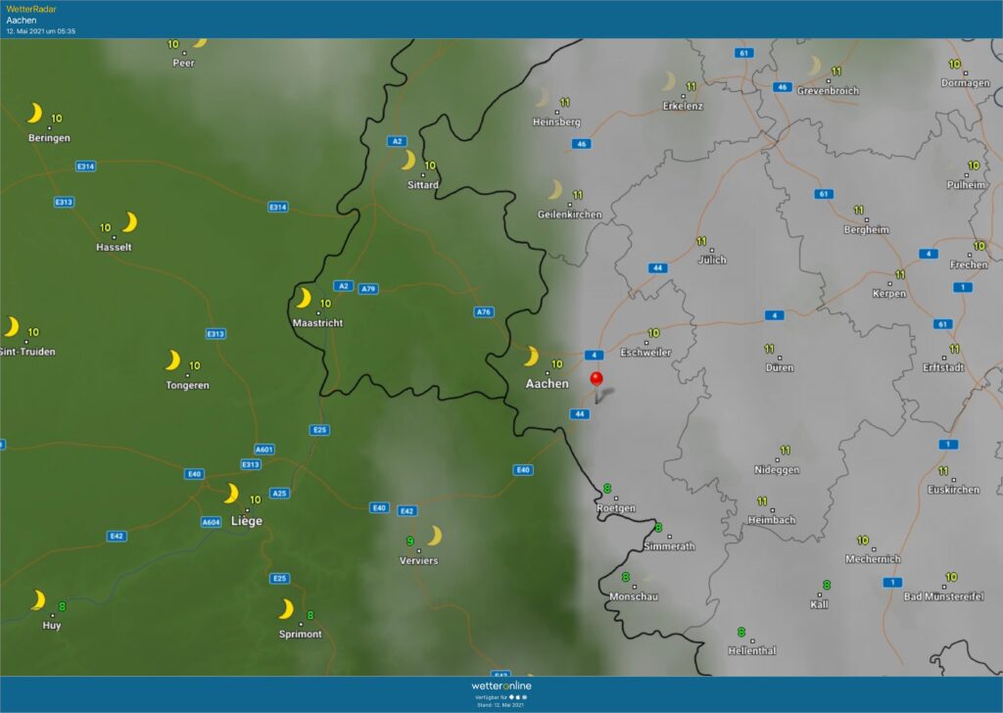Select the Kall town label
The width and height of the screenshot is (1003, 713).
tap(819, 604)
